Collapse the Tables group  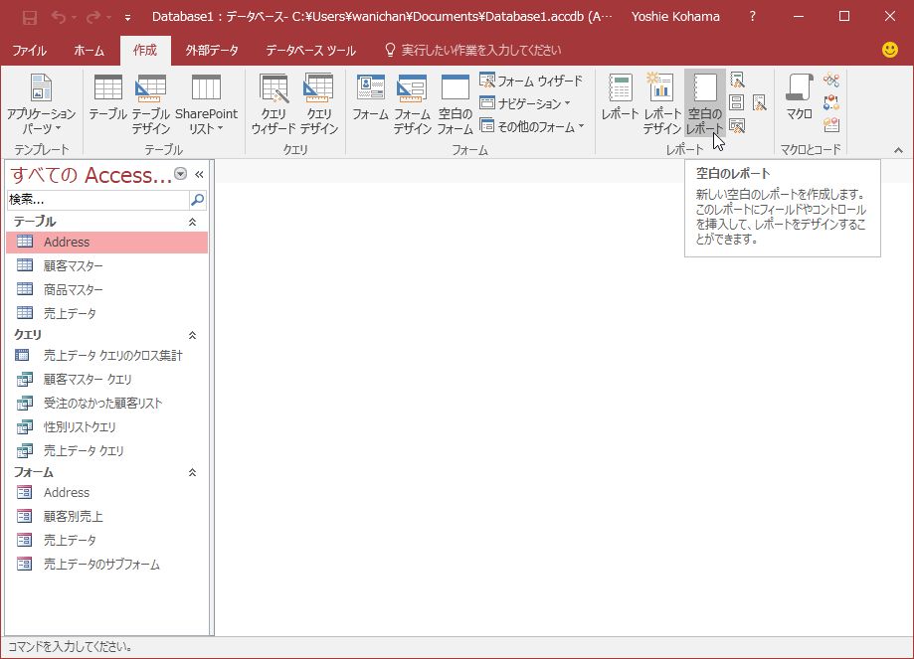click(192, 222)
